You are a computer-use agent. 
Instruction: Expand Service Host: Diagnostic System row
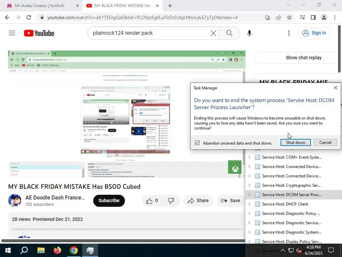(249, 232)
